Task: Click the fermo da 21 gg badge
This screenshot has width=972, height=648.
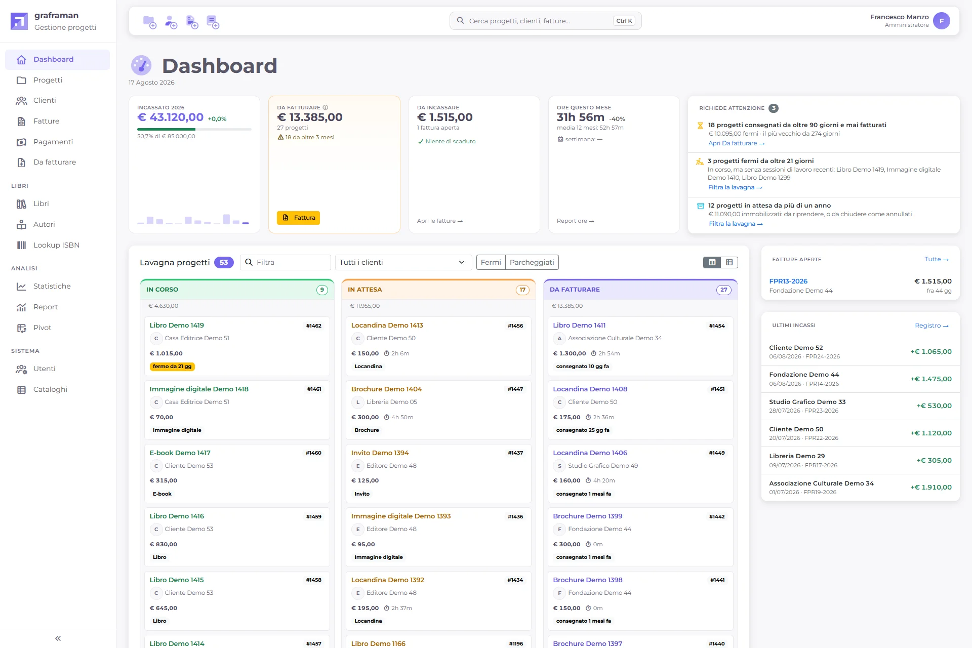Action: pyautogui.click(x=172, y=367)
